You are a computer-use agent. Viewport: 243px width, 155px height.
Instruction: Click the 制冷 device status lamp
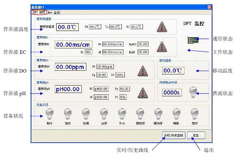coord(50,114)
